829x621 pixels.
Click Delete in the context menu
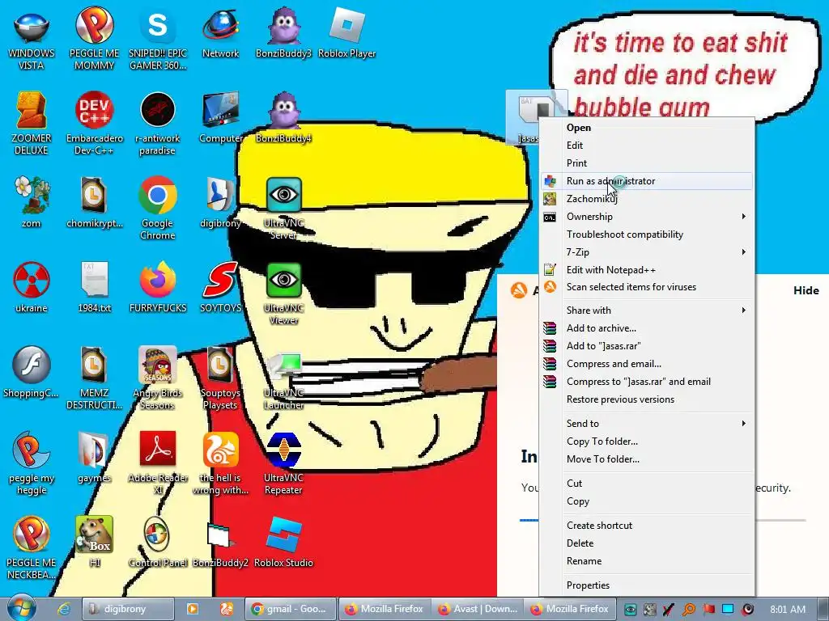click(x=647, y=543)
